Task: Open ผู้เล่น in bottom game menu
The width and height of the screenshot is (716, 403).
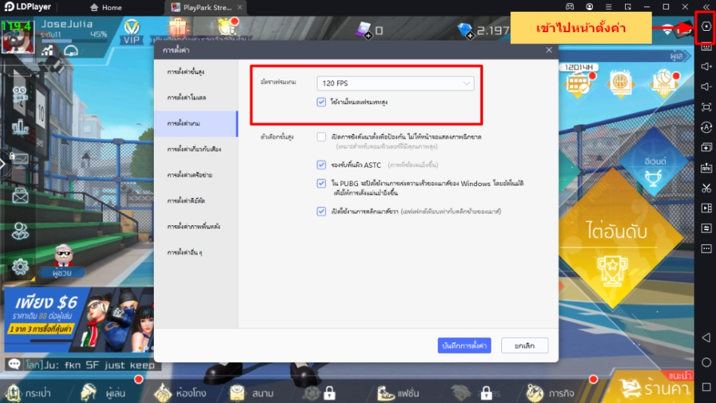Action: pos(103,393)
